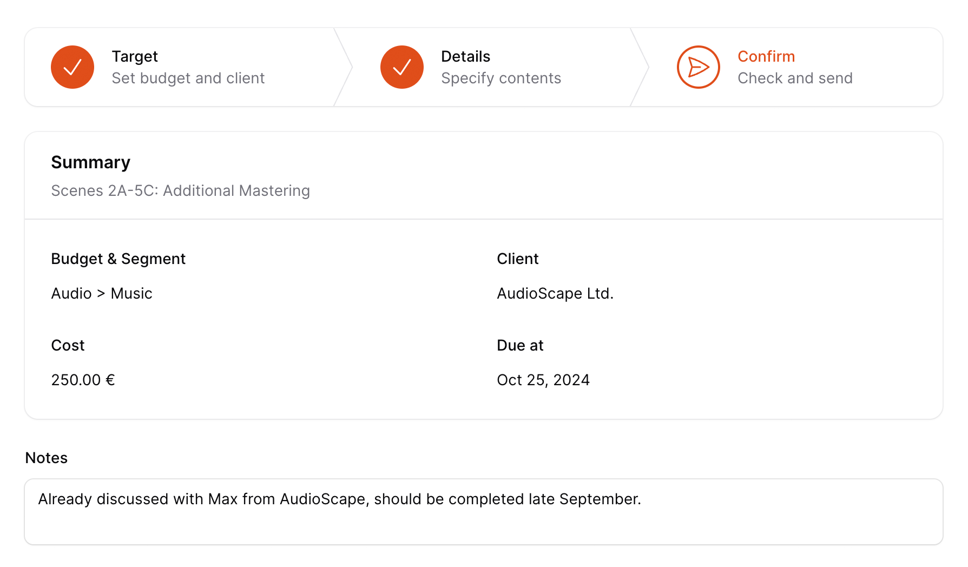Click the Budget & Segment label
Image resolution: width=968 pixels, height=567 pixels.
[118, 259]
